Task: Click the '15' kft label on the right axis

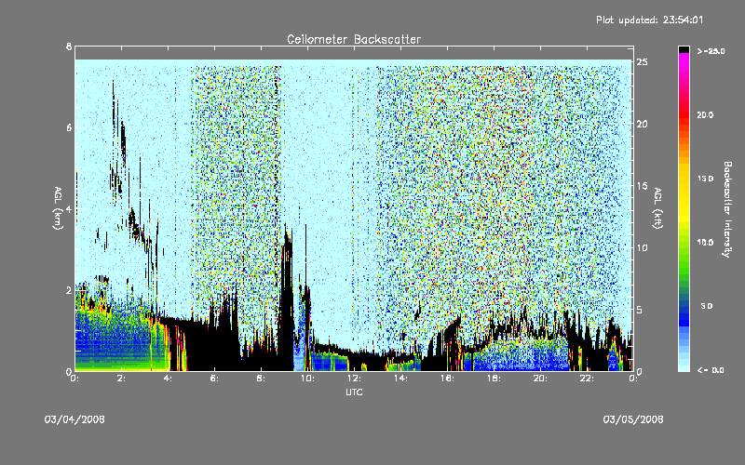Action: pyautogui.click(x=643, y=186)
